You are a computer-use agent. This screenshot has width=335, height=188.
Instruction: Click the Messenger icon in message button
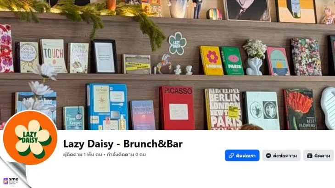268,156
